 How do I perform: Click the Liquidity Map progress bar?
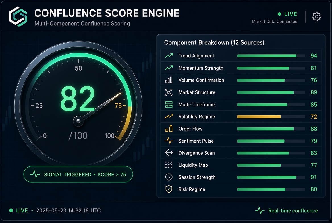tap(271, 165)
